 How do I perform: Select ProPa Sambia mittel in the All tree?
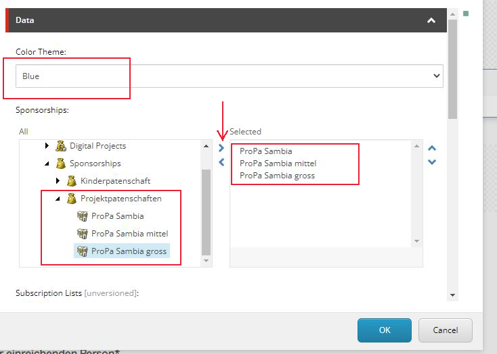(129, 234)
